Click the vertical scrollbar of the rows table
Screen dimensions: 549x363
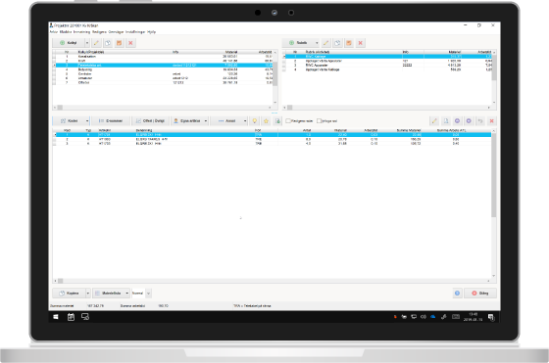pyautogui.click(x=494, y=175)
